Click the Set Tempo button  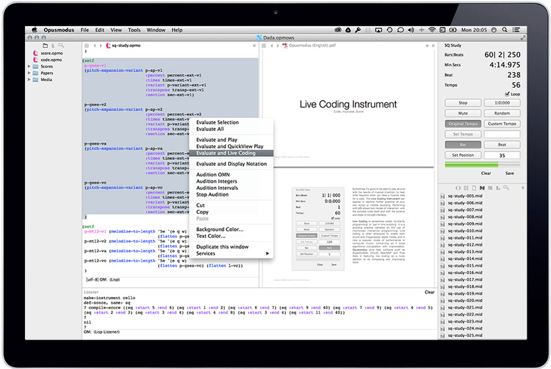click(463, 134)
